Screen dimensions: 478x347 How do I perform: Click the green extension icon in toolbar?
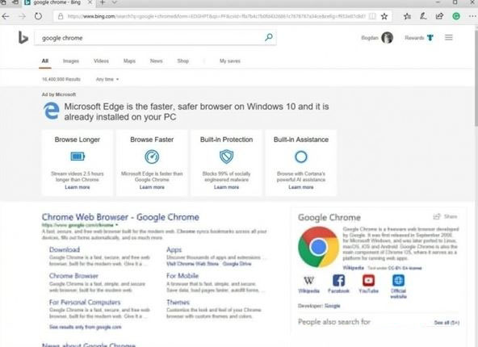pyautogui.click(x=456, y=16)
